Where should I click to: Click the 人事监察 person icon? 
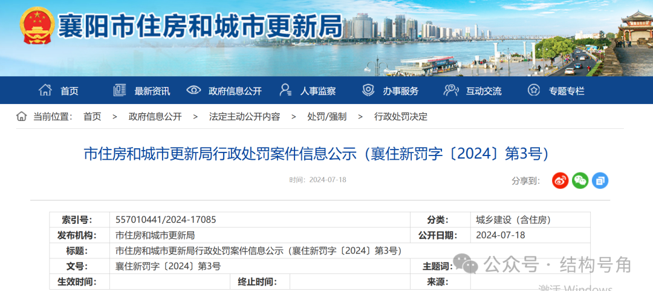point(285,91)
